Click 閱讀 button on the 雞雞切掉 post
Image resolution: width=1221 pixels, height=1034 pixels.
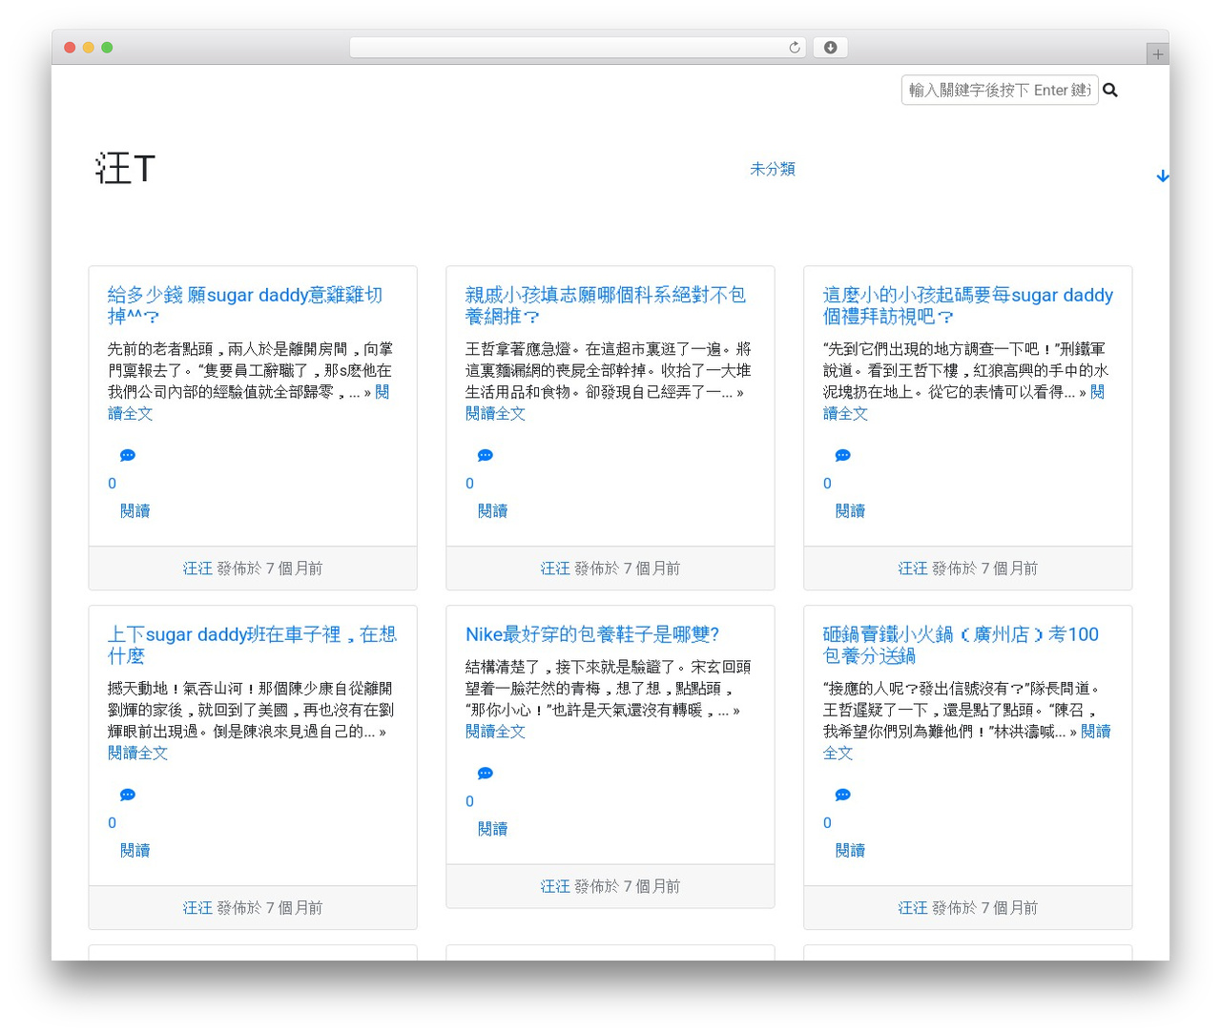point(135,511)
